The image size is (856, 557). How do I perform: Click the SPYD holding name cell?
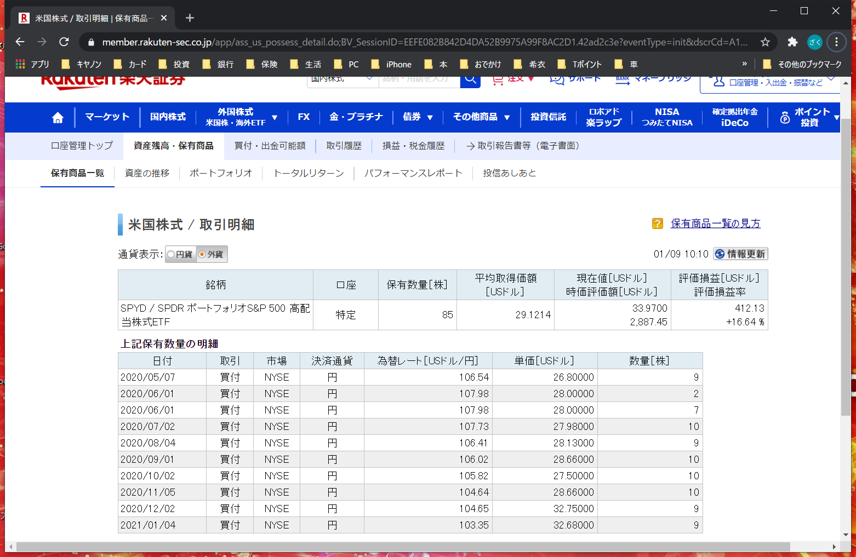point(215,315)
